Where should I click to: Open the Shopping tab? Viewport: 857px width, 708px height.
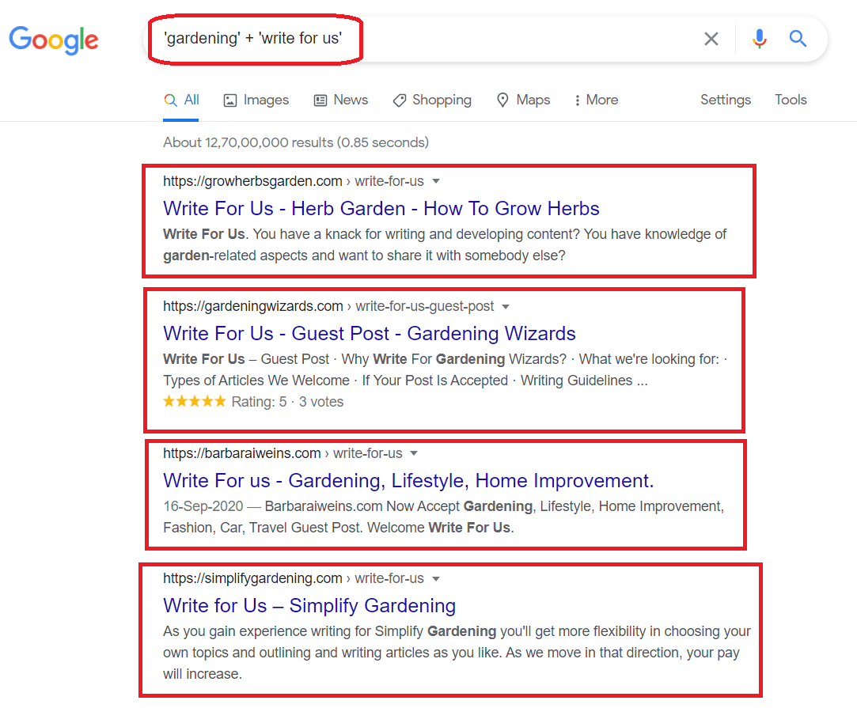(x=432, y=100)
